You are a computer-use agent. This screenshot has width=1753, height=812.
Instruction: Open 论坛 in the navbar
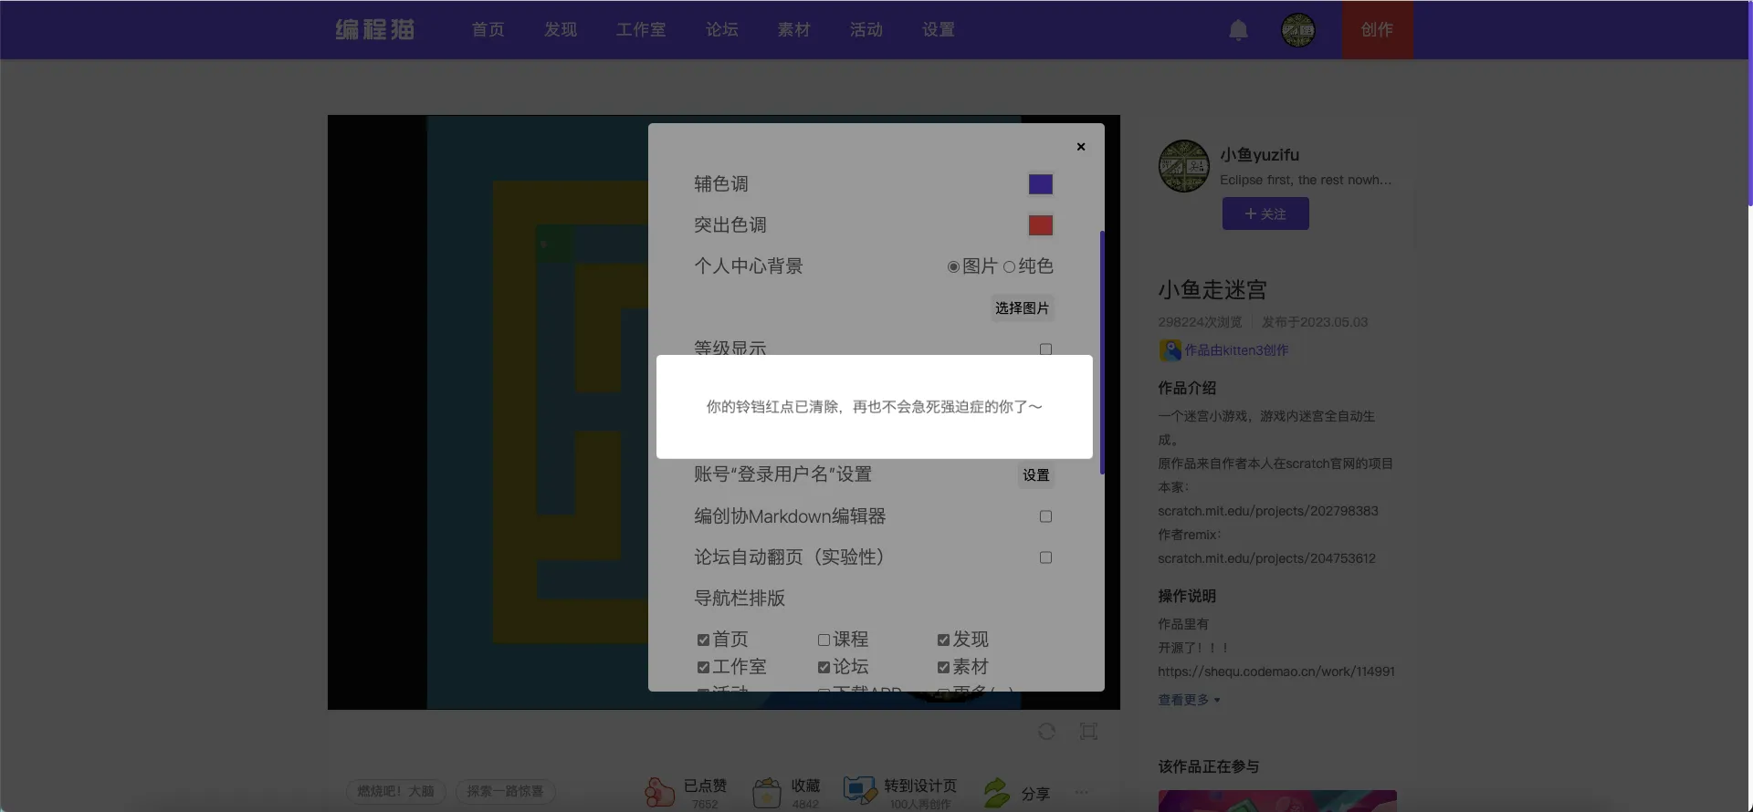721,30
